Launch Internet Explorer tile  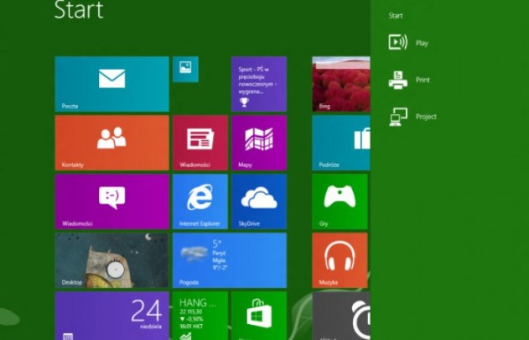pyautogui.click(x=200, y=201)
